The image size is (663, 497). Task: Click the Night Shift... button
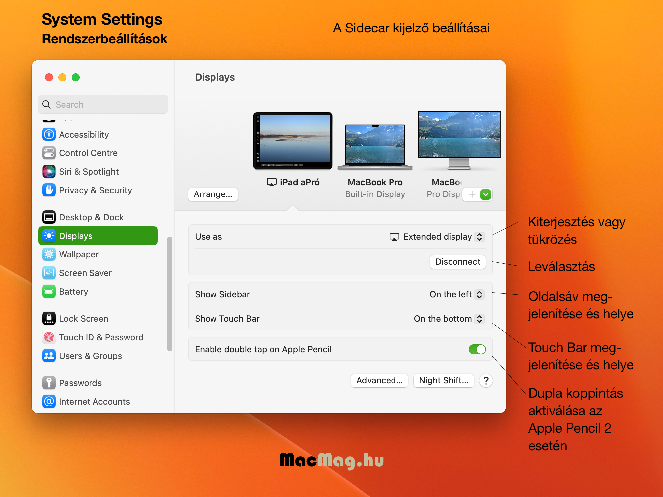point(444,380)
